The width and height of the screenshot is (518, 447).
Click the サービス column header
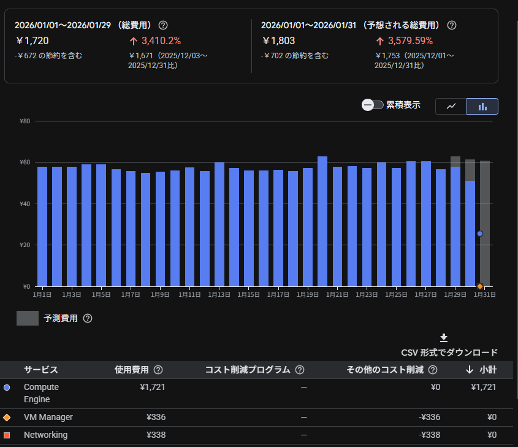point(40,370)
